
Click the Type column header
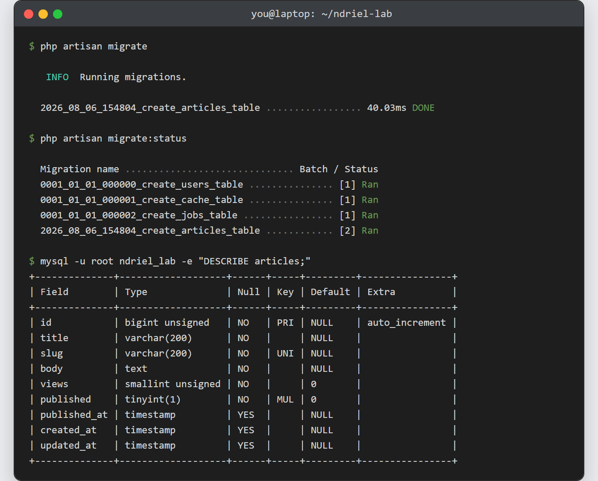pyautogui.click(x=136, y=292)
